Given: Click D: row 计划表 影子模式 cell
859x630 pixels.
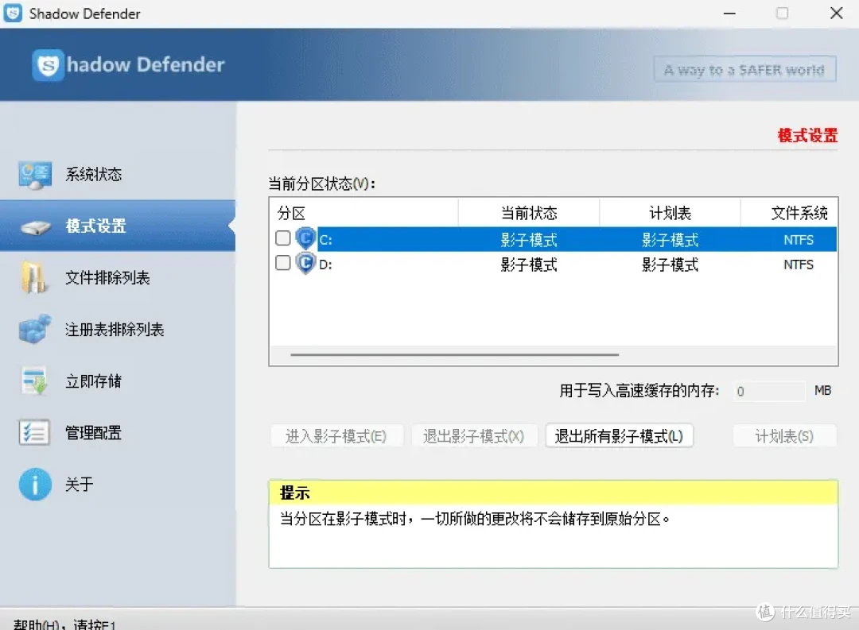Looking at the screenshot, I should [x=670, y=265].
